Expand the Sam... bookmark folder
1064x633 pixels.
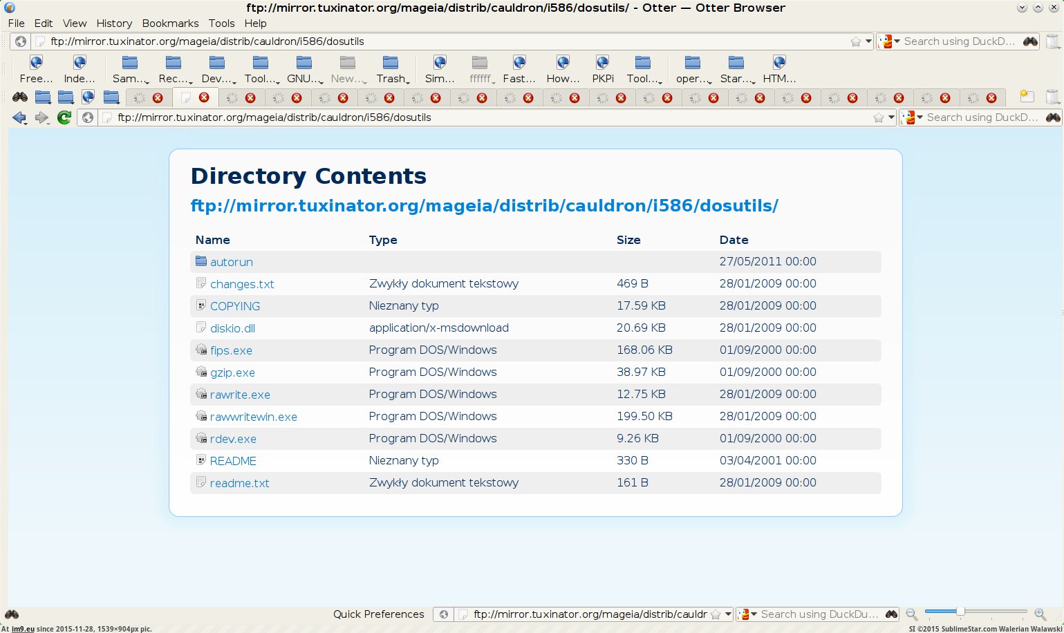[x=130, y=70]
